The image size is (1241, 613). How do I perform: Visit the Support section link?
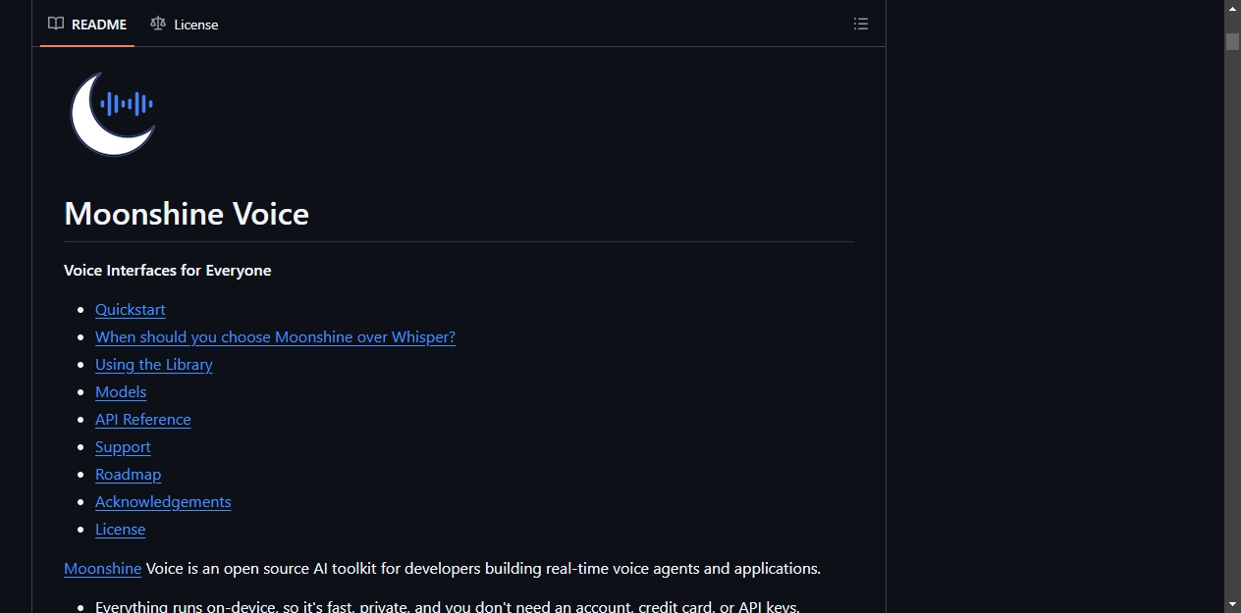click(123, 447)
